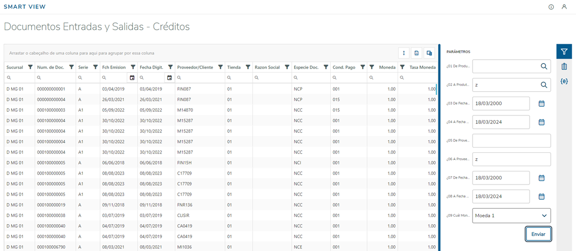Viewport: 576px width, 251px height.
Task: Open filter icon for Tasa Moneda column
Action: click(402, 67)
